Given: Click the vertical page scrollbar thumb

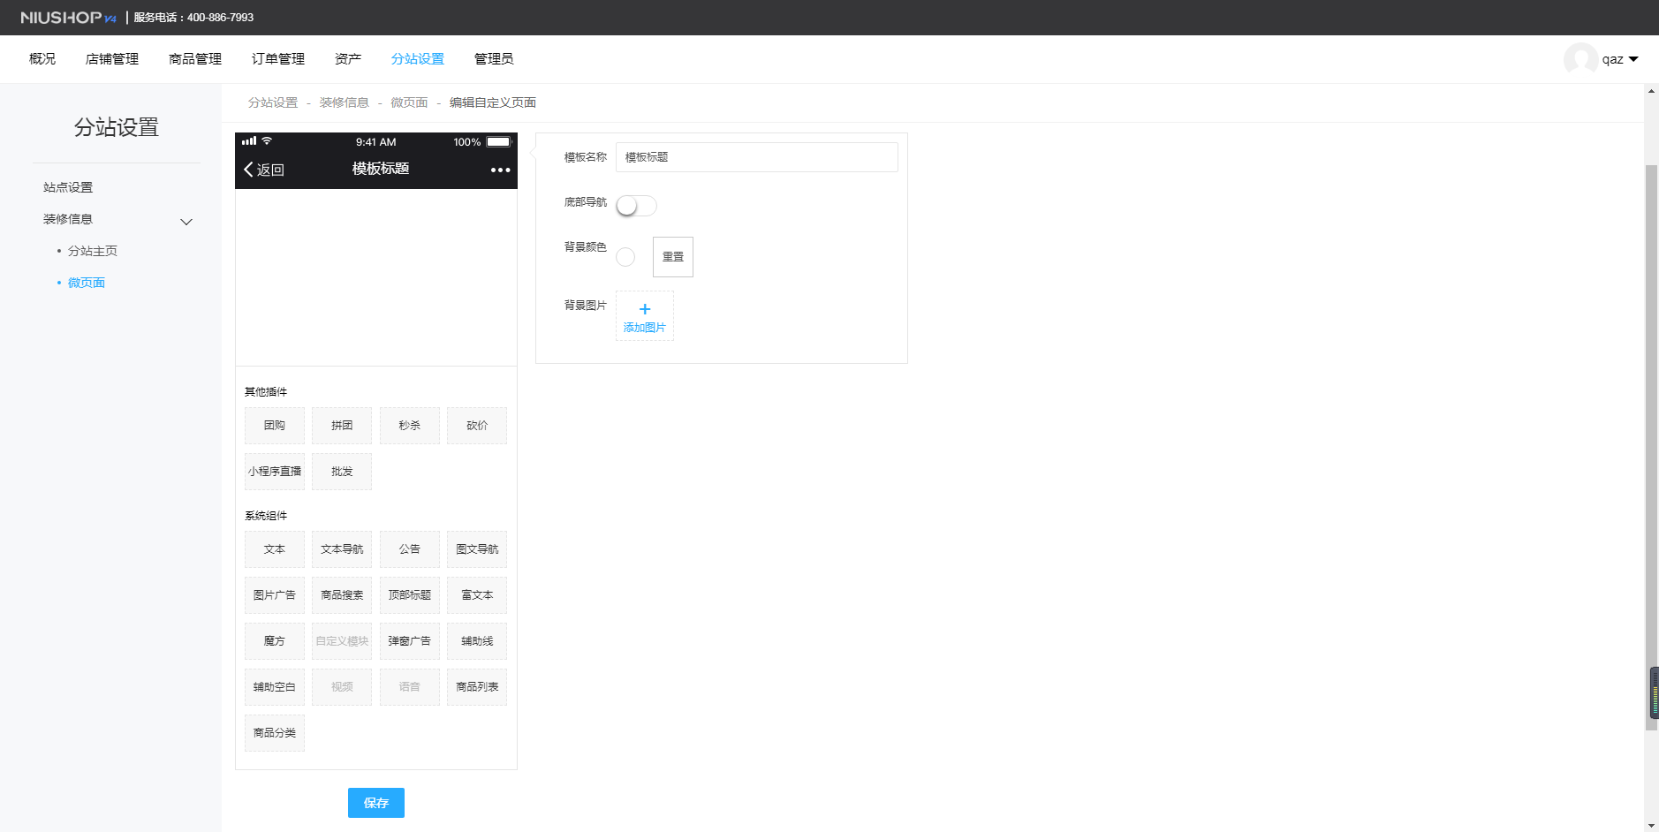Looking at the screenshot, I should point(1651,447).
